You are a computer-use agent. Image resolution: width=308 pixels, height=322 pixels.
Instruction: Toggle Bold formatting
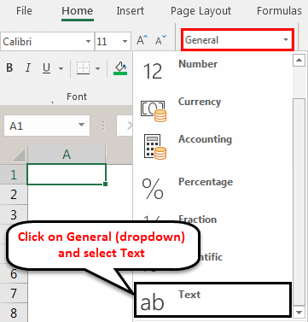(x=9, y=68)
